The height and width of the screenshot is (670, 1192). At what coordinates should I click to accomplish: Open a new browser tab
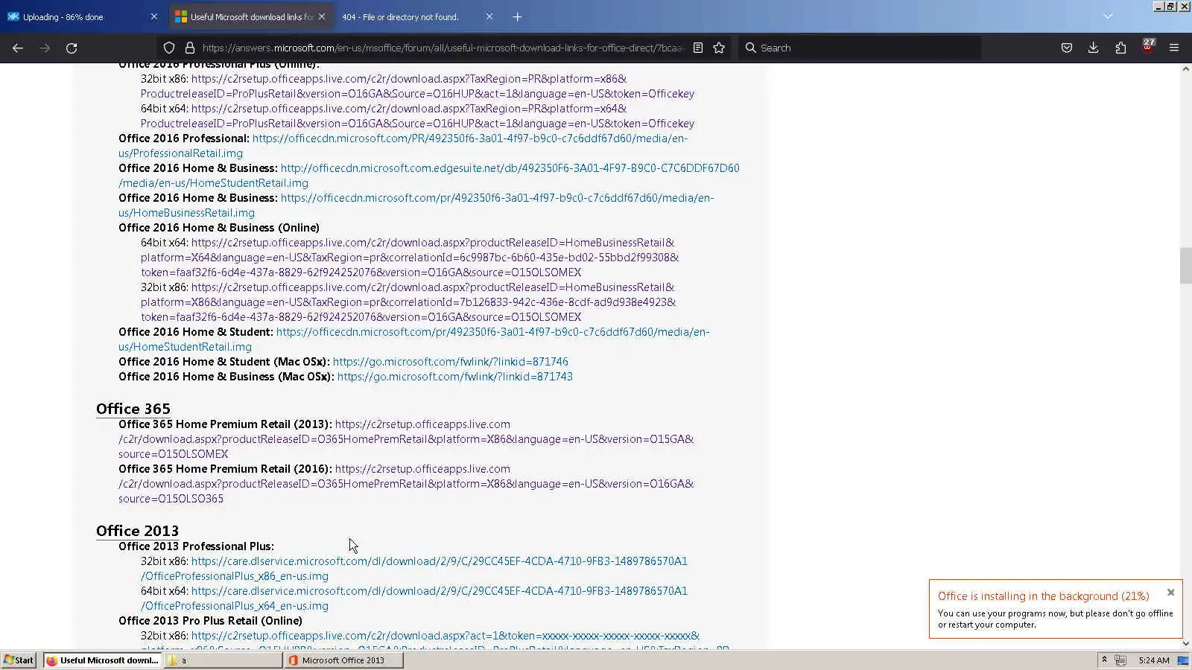click(x=517, y=16)
